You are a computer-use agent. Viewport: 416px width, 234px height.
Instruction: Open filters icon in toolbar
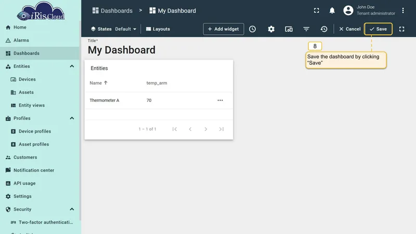pos(306,29)
